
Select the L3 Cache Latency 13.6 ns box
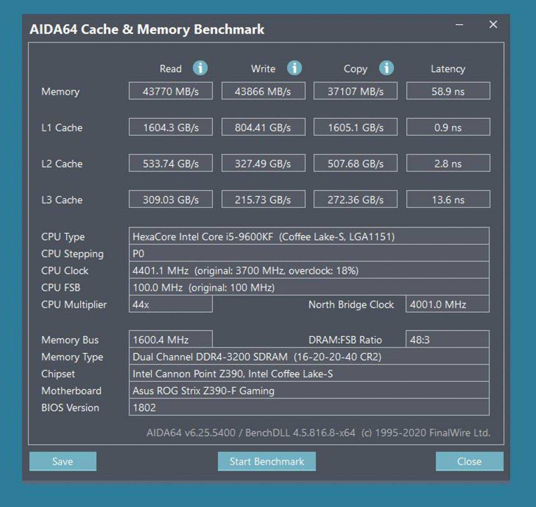[x=448, y=200]
